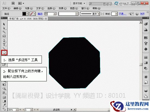Image resolution: width=150 pixels, height=112 pixels.
Task: Open the Symbols panel club icon
Action: point(146,49)
